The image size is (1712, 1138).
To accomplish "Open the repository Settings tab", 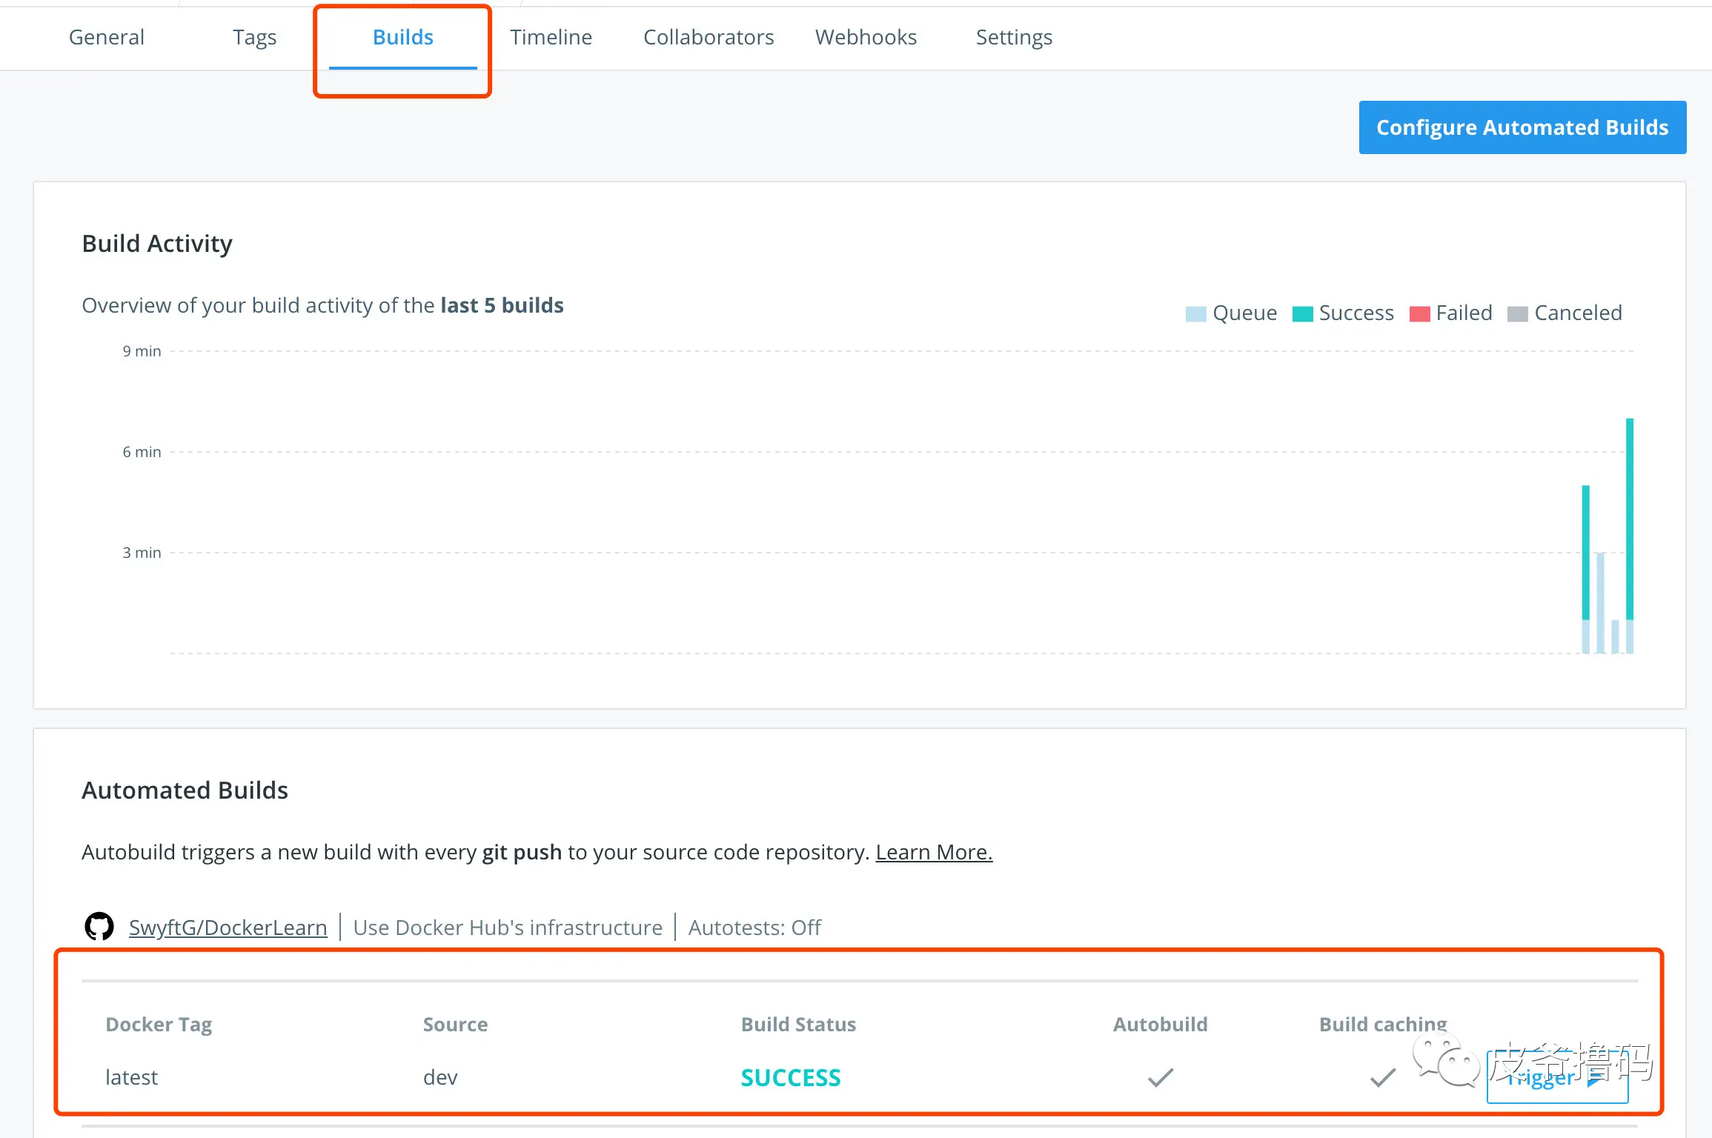I will pos(1013,37).
